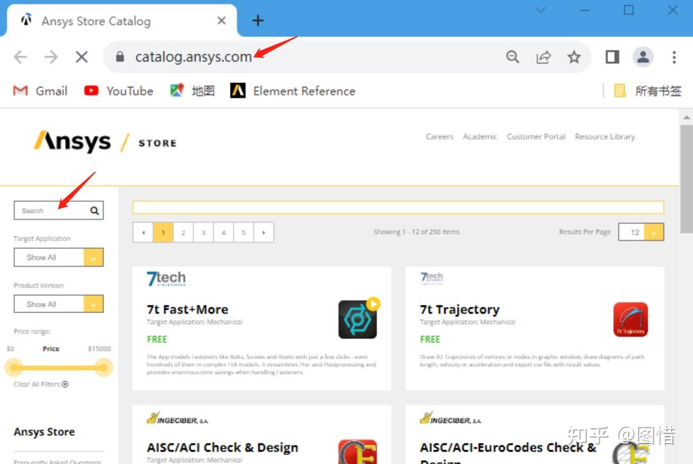Screen dimensions: 693x464
Task: Click the Ansys logo
Action: 72,141
